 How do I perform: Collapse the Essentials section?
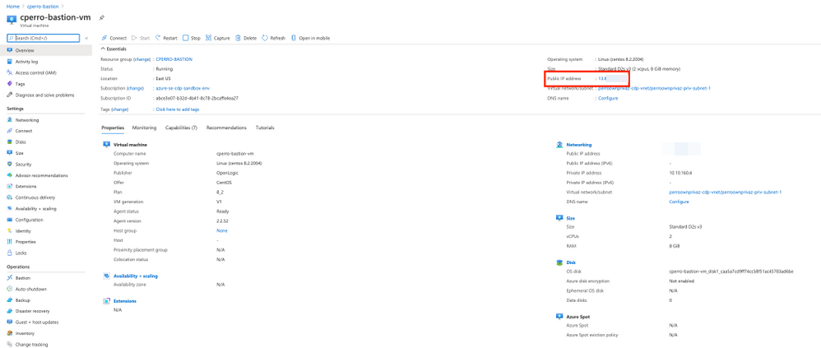[x=114, y=49]
